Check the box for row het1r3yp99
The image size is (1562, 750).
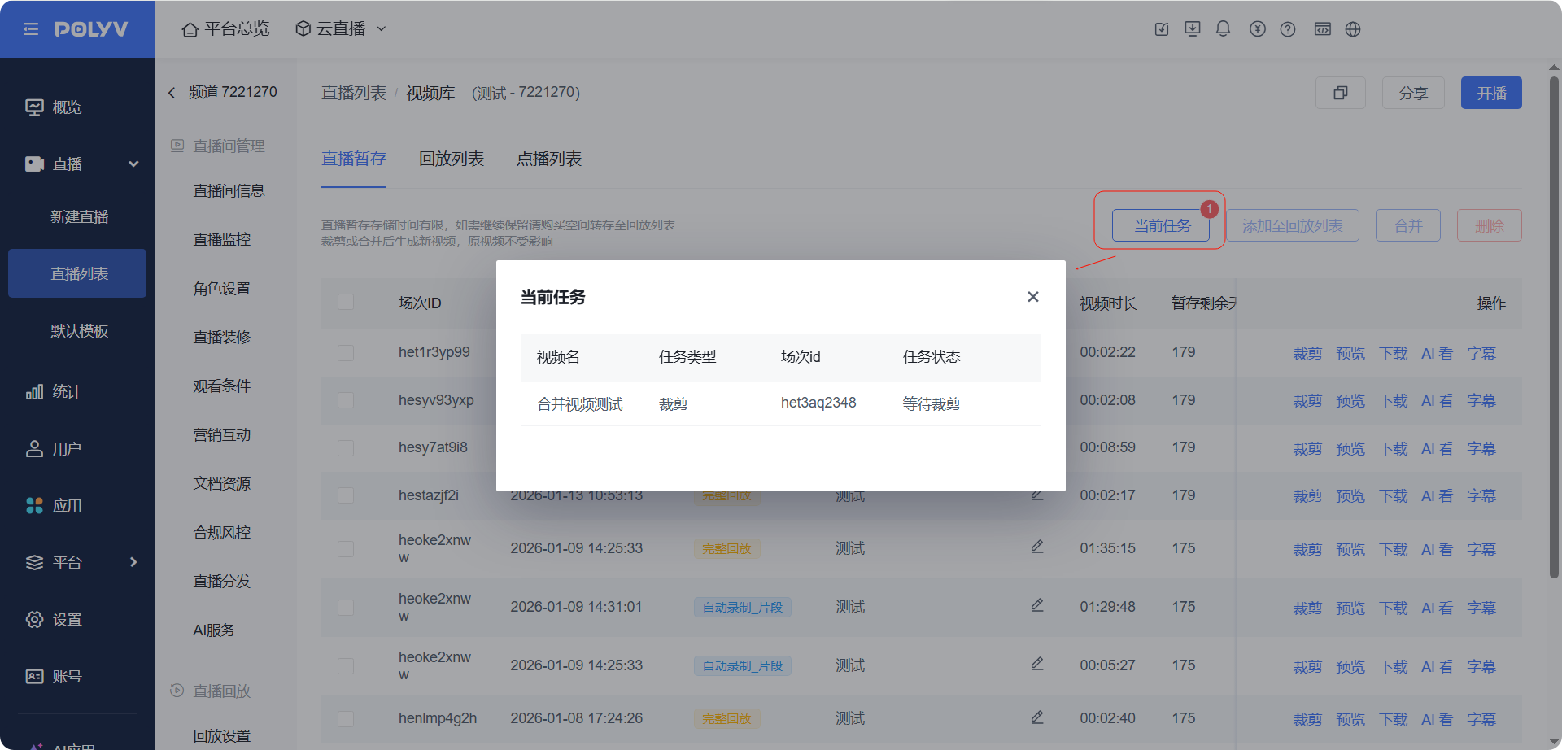coord(346,353)
